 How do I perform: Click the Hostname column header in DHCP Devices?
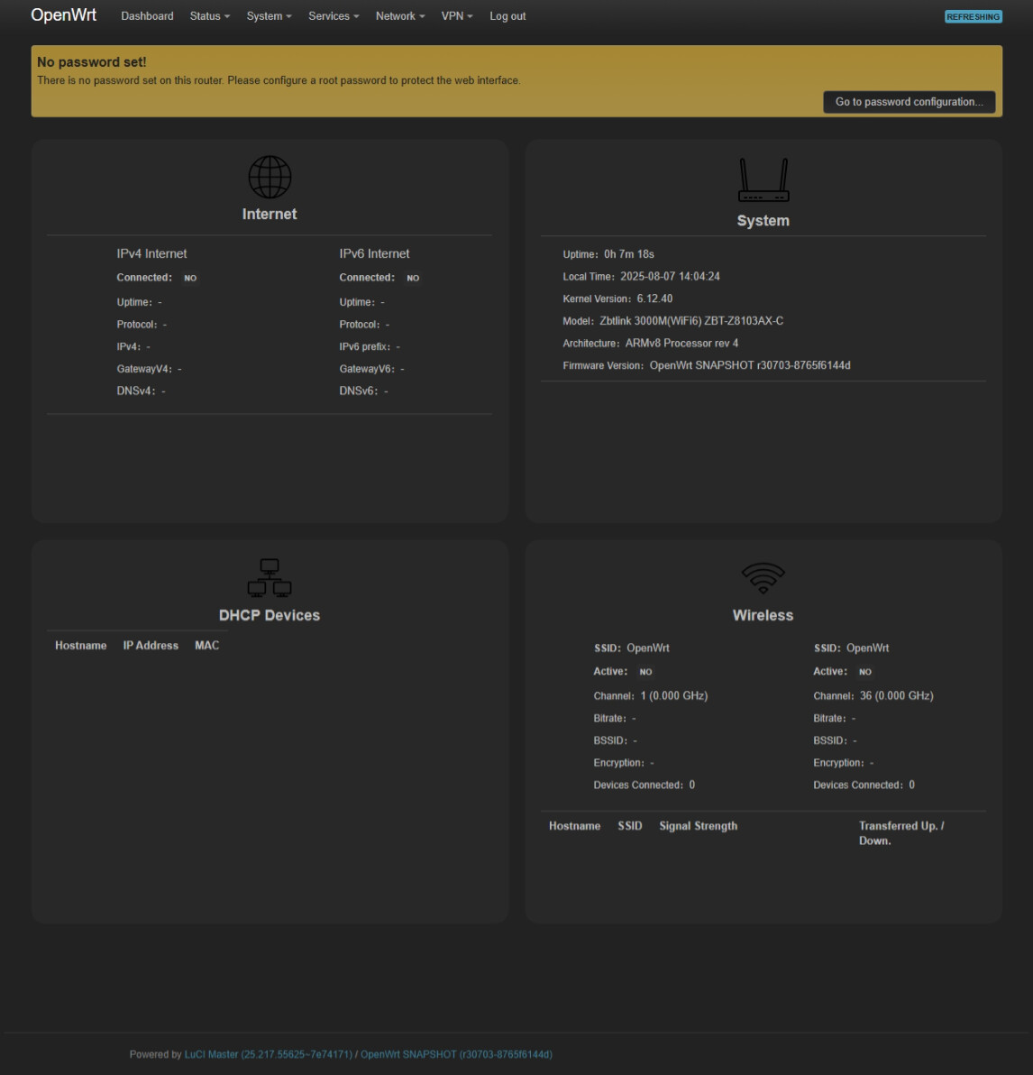(80, 646)
